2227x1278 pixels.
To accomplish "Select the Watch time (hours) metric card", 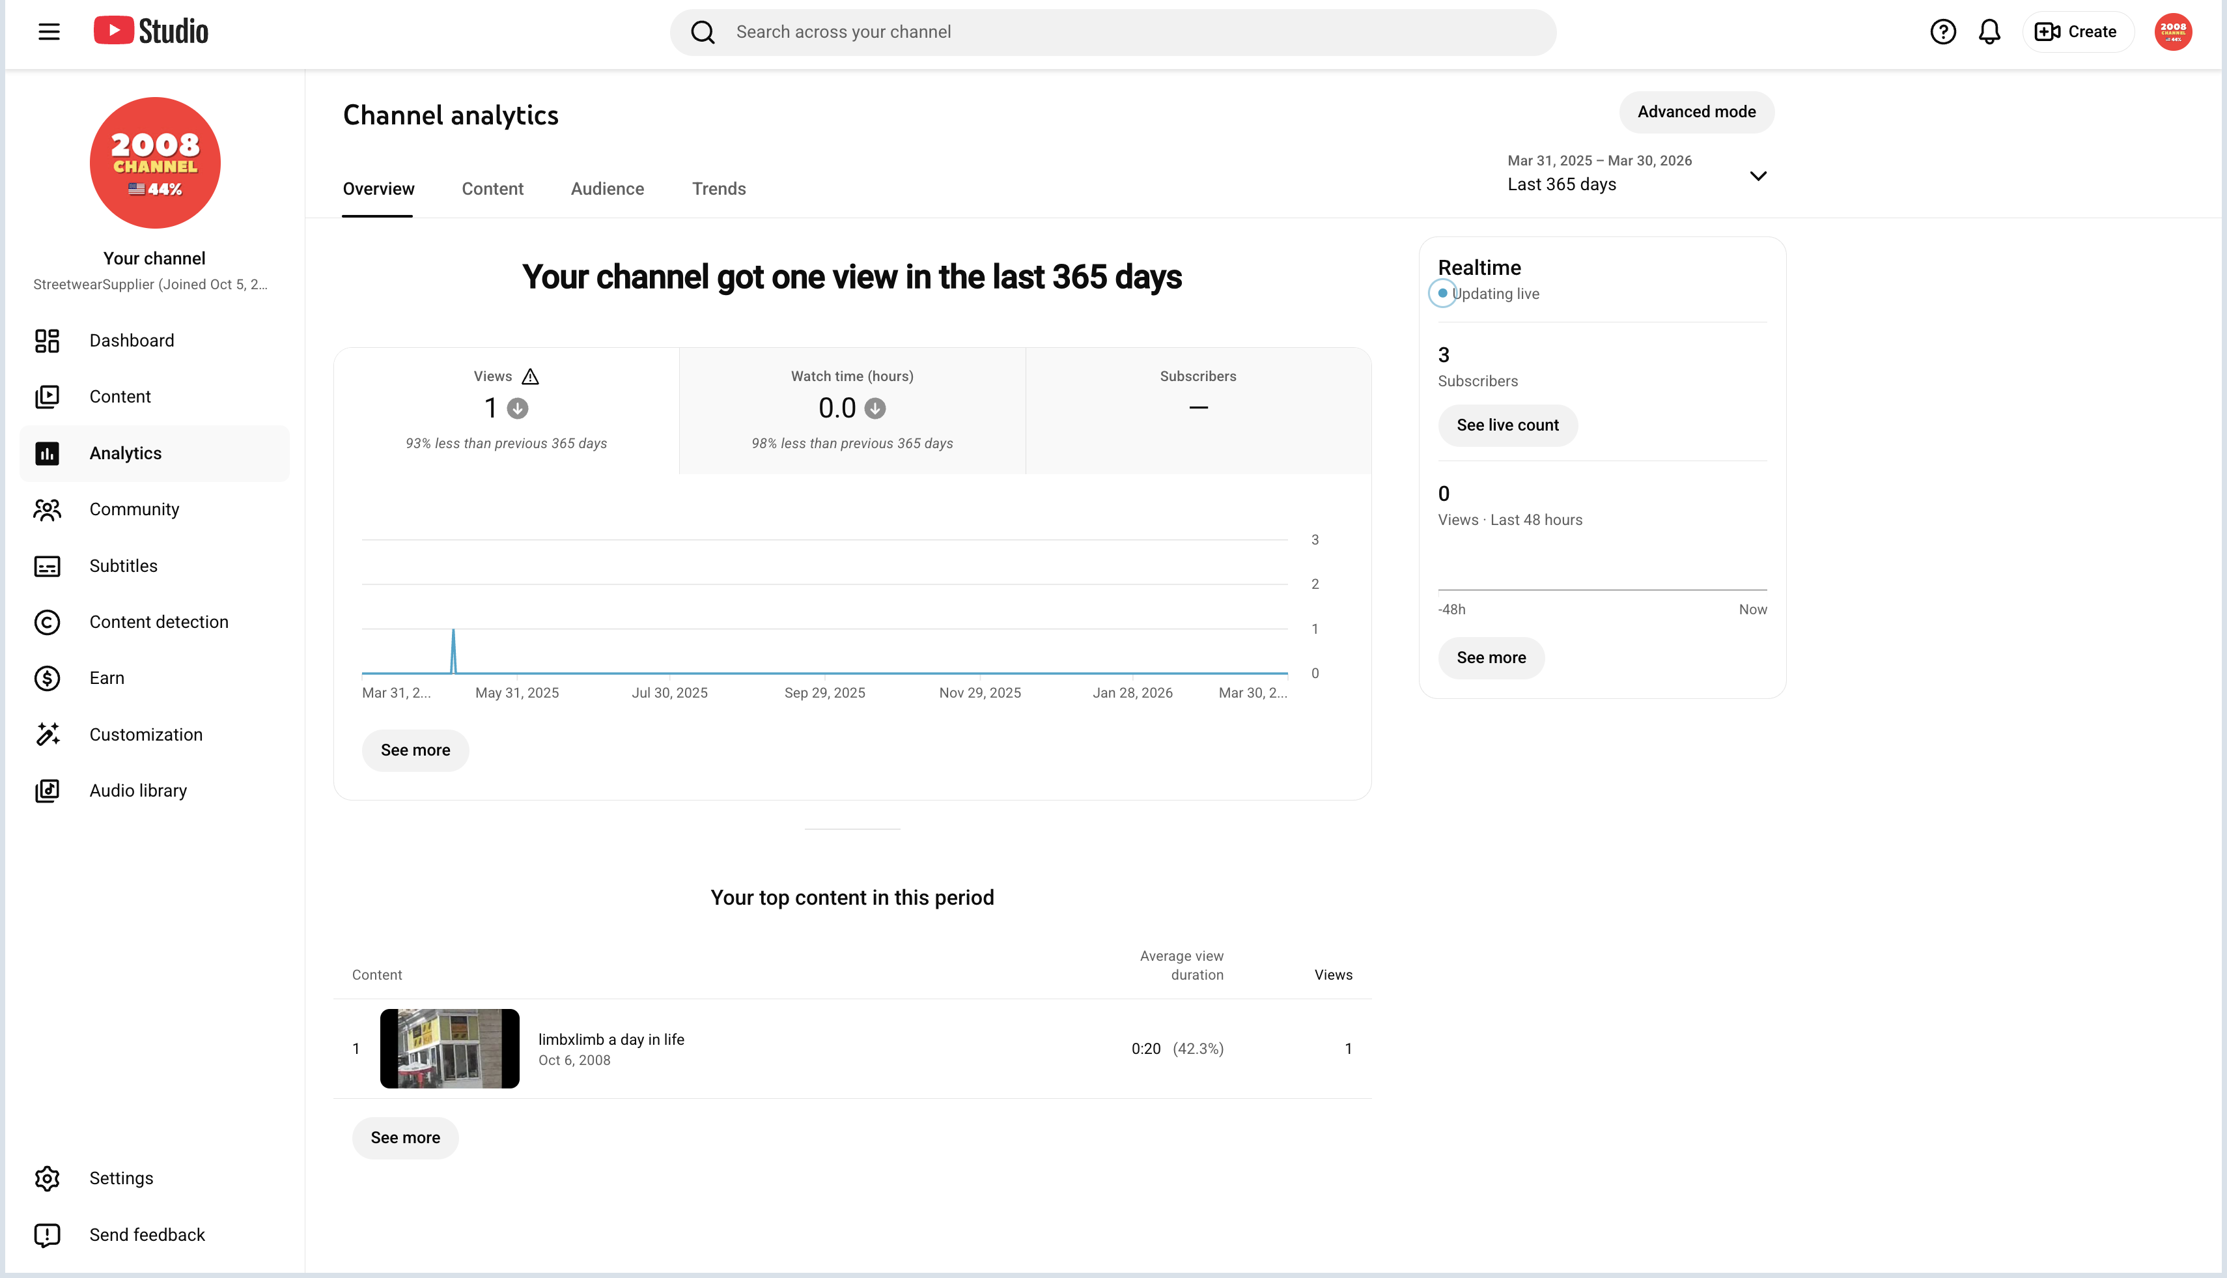I will point(852,411).
